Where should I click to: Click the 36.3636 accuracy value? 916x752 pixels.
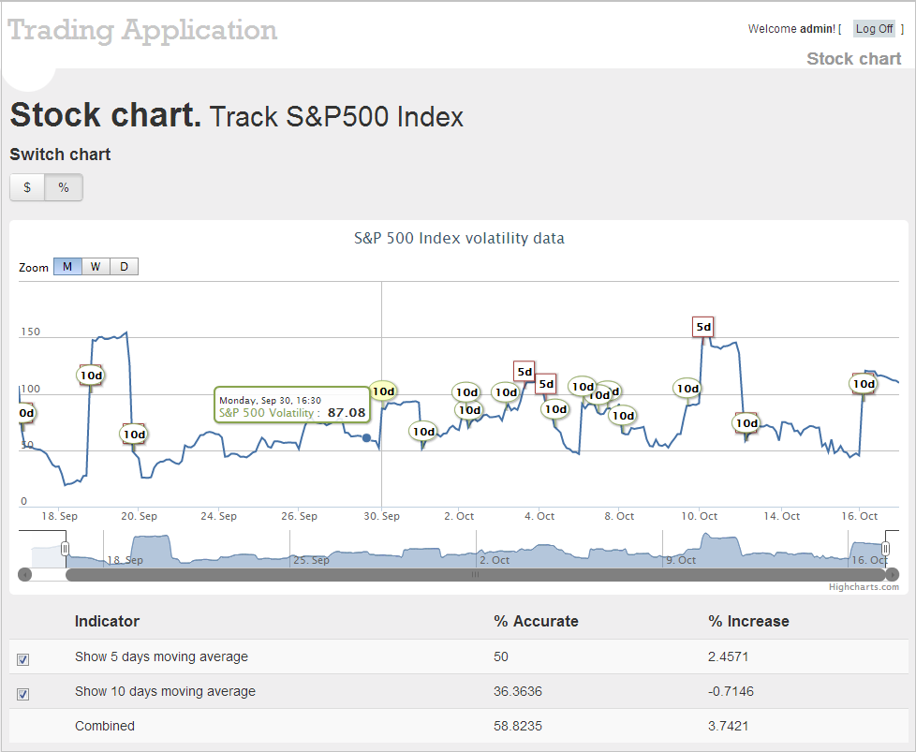(x=518, y=691)
